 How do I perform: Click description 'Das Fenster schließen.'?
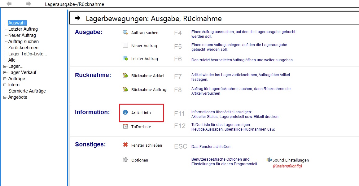click(211, 147)
